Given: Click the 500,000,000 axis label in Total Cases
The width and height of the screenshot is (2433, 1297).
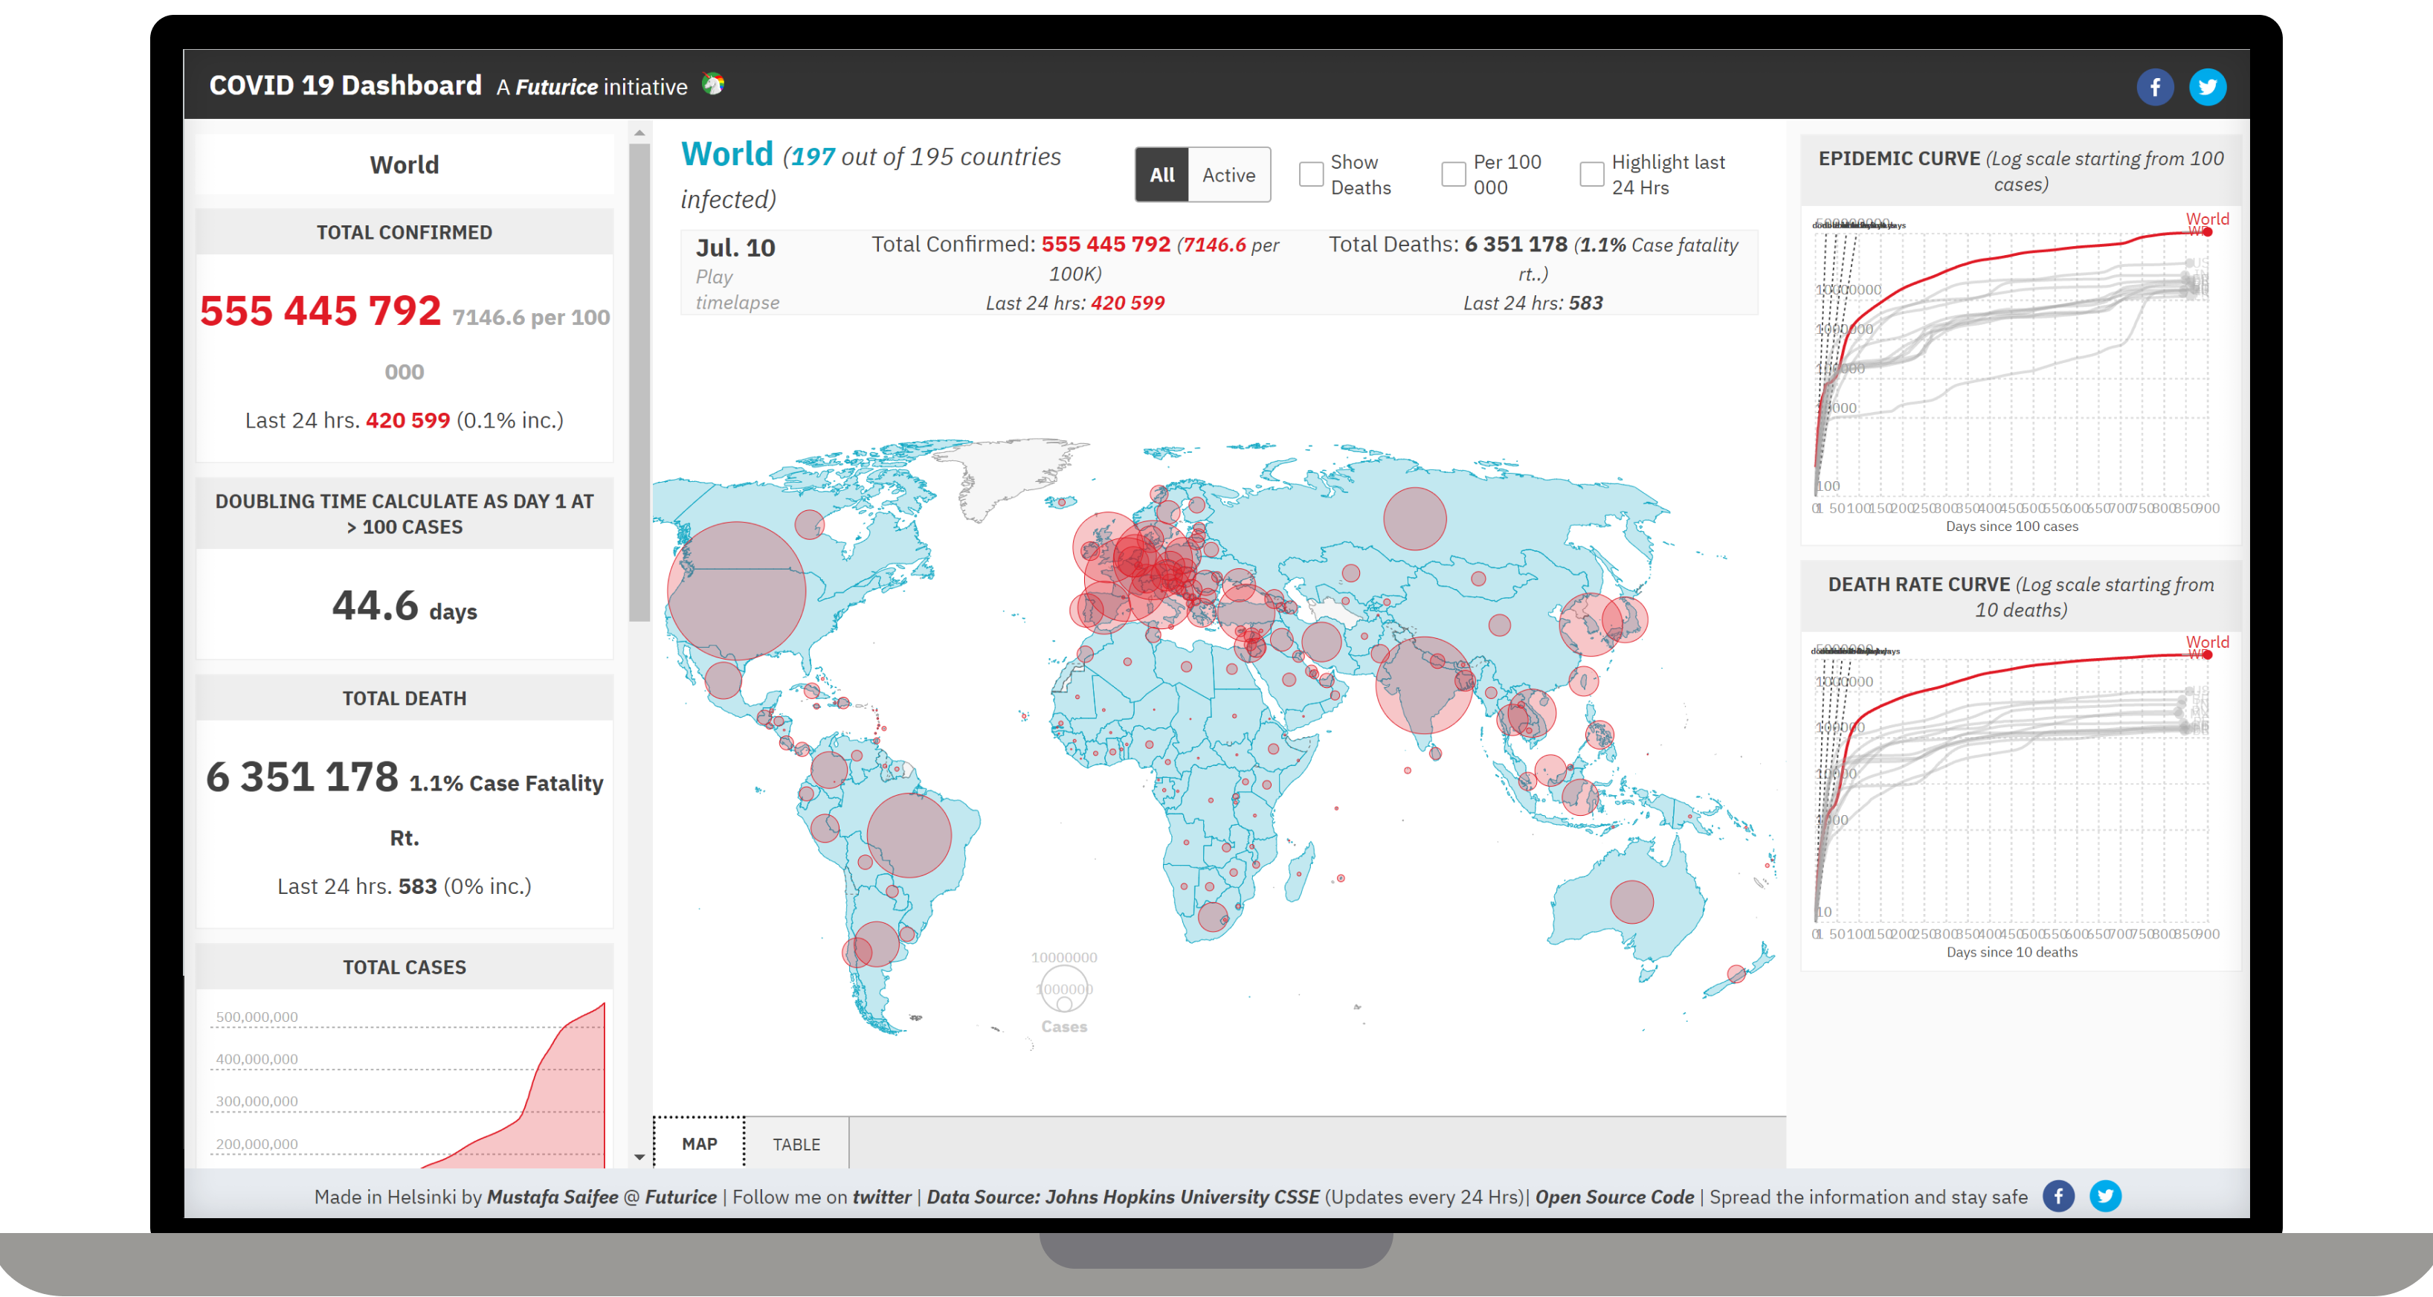Looking at the screenshot, I should coord(256,1017).
